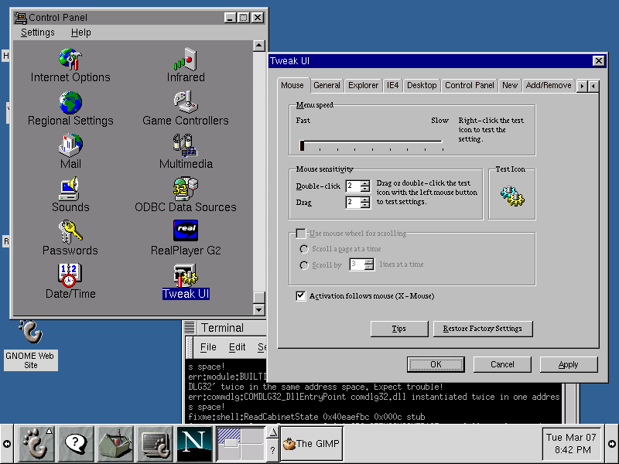619x464 pixels.
Task: Decrease the Double-click sensitivity value
Action: 365,189
